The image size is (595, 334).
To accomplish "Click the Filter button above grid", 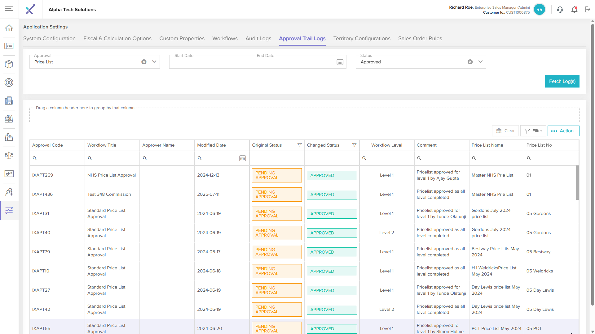I will tap(533, 131).
